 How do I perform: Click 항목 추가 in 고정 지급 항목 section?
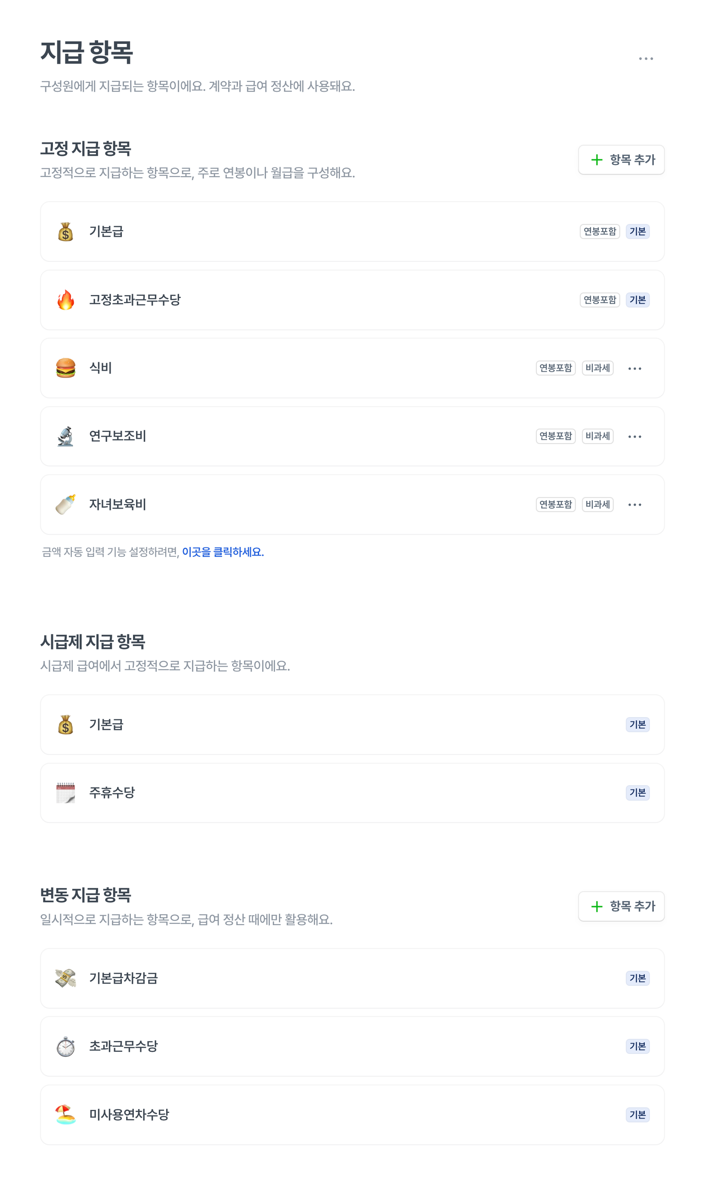tap(621, 160)
